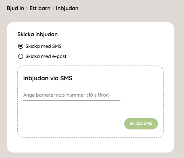The image size is (184, 158).
Task: Click the underline of the mobile number field
Action: click(x=72, y=100)
